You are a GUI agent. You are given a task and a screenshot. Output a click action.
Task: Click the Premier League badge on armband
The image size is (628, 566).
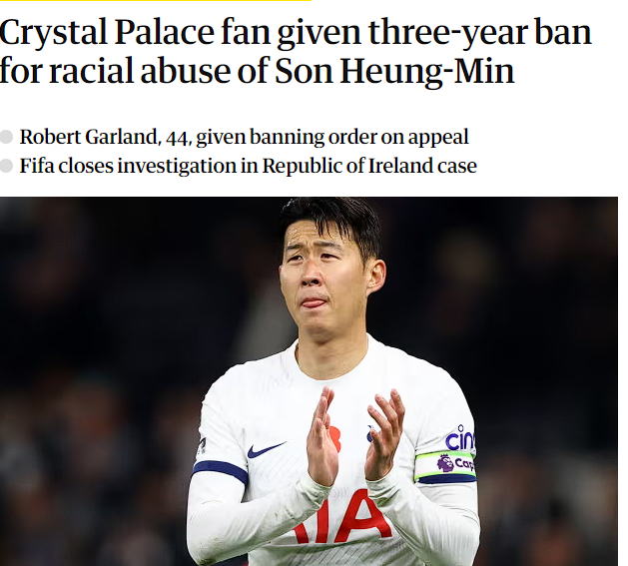coord(445,463)
